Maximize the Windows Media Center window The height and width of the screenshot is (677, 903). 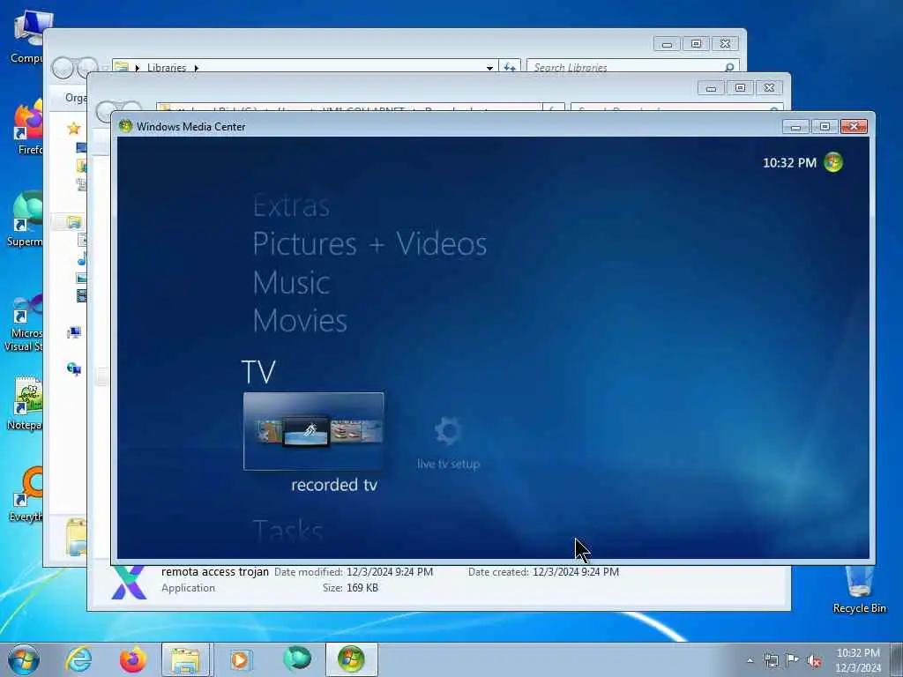825,127
